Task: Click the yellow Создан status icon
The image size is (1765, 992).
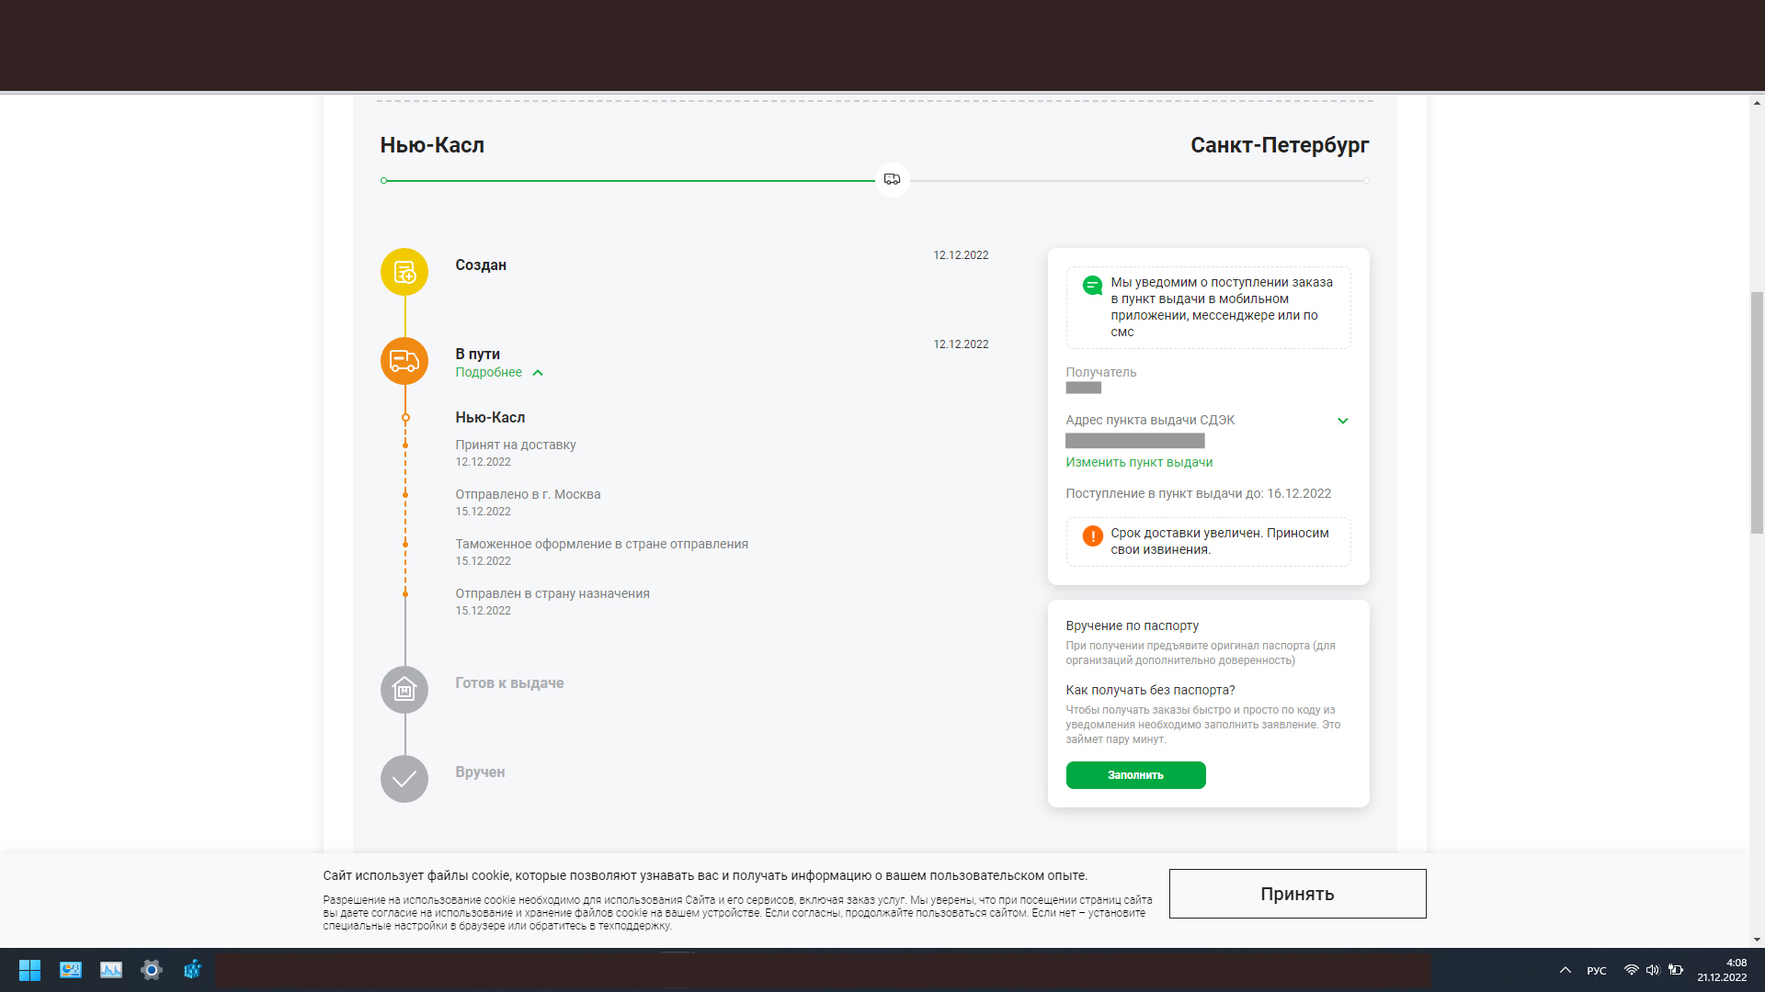Action: point(404,272)
